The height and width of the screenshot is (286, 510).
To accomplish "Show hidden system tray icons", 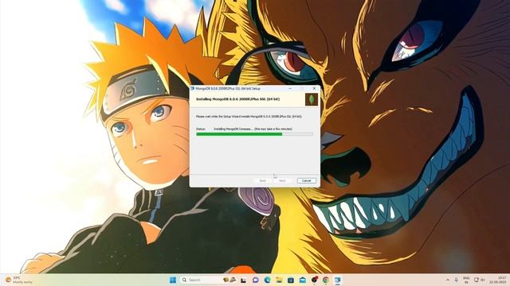I will tap(448, 280).
